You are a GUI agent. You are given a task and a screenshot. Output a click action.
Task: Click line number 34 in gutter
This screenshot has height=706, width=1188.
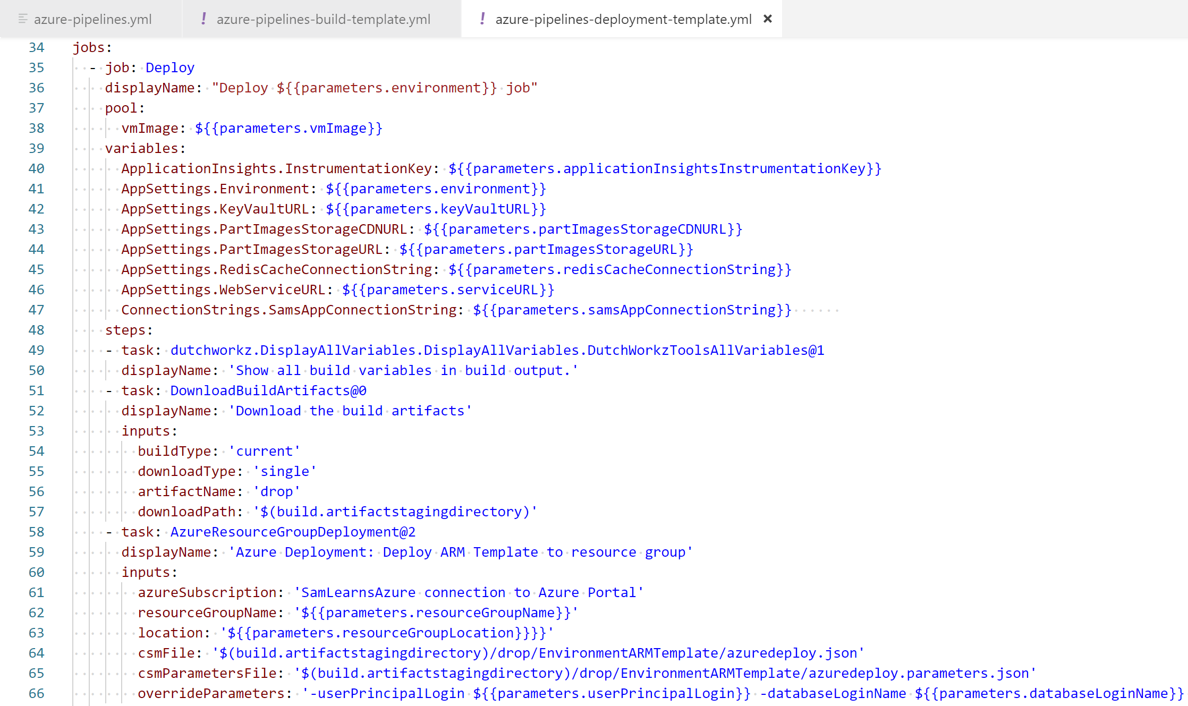pyautogui.click(x=36, y=47)
